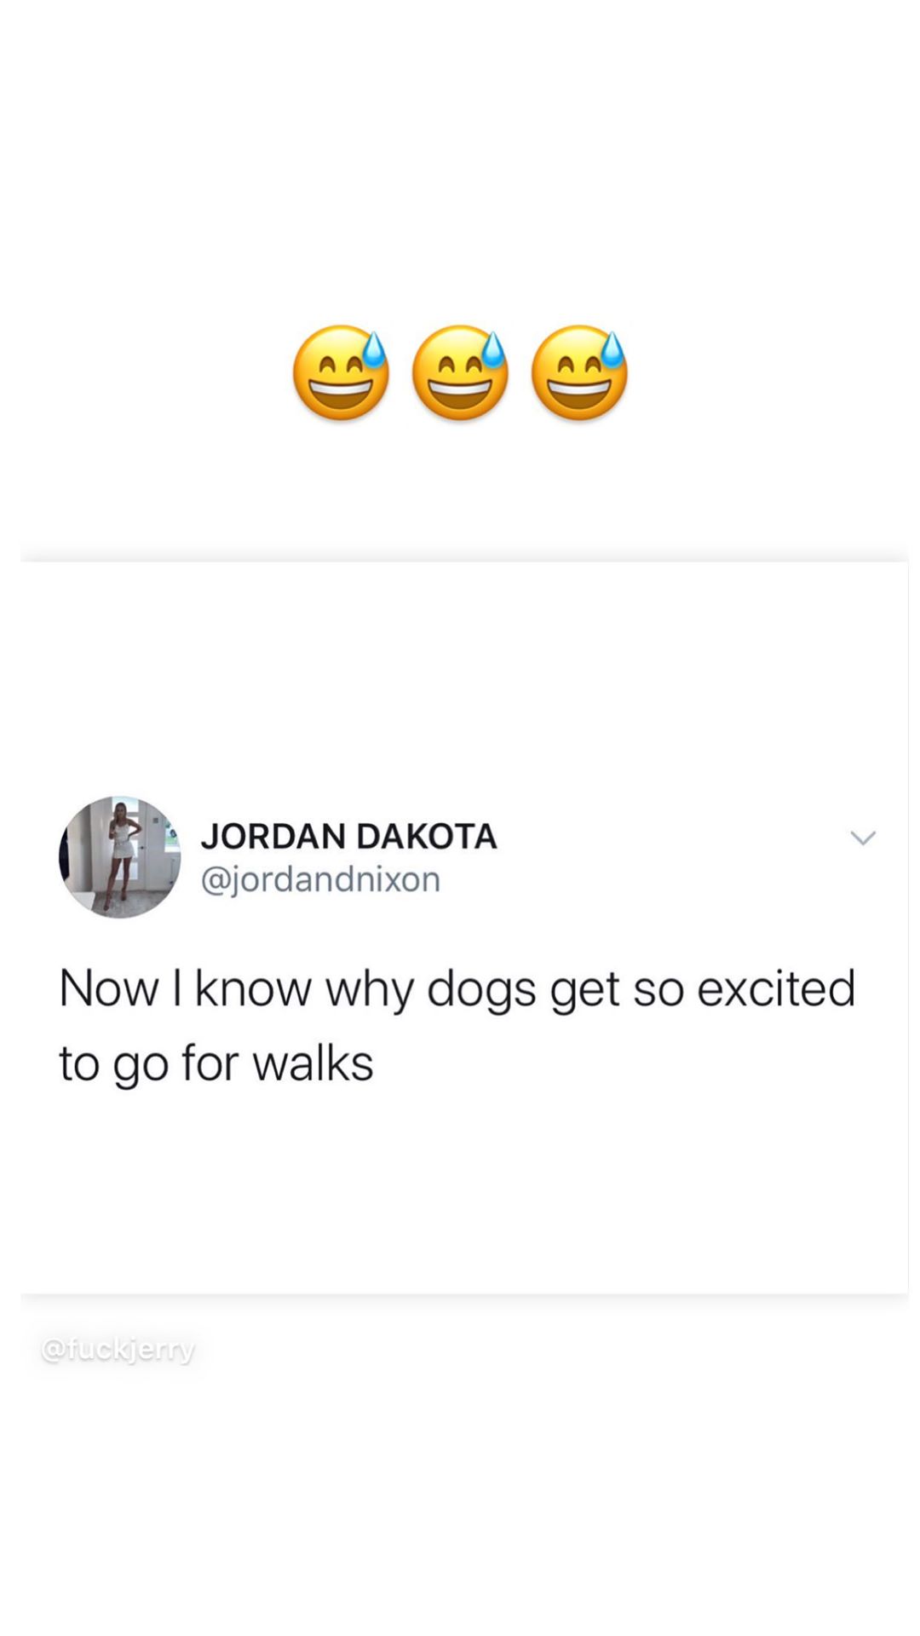Click the middle sweat-smile emoji

click(460, 372)
